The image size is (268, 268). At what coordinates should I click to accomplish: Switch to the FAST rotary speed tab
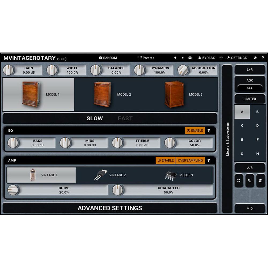pos(125,118)
